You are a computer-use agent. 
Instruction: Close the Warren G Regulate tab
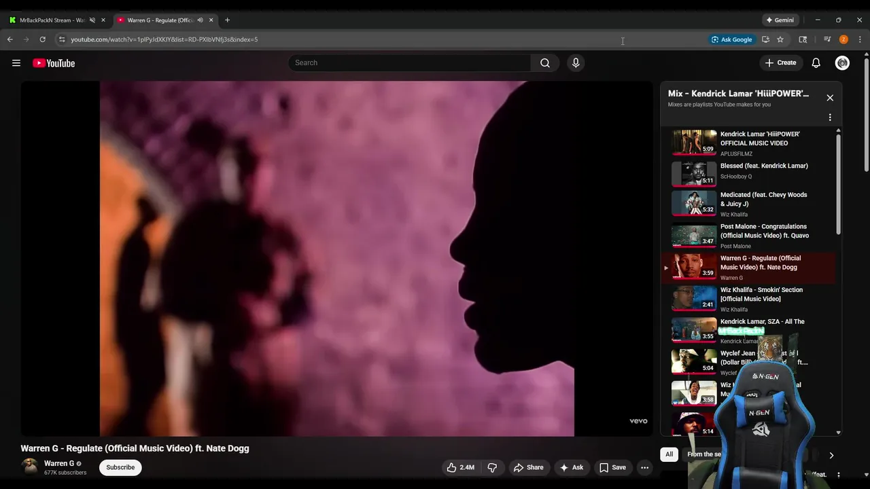click(211, 20)
